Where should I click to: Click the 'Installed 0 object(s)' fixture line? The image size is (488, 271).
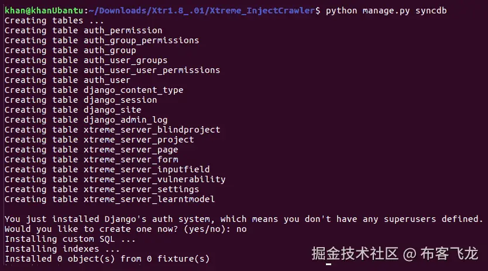tap(106, 259)
